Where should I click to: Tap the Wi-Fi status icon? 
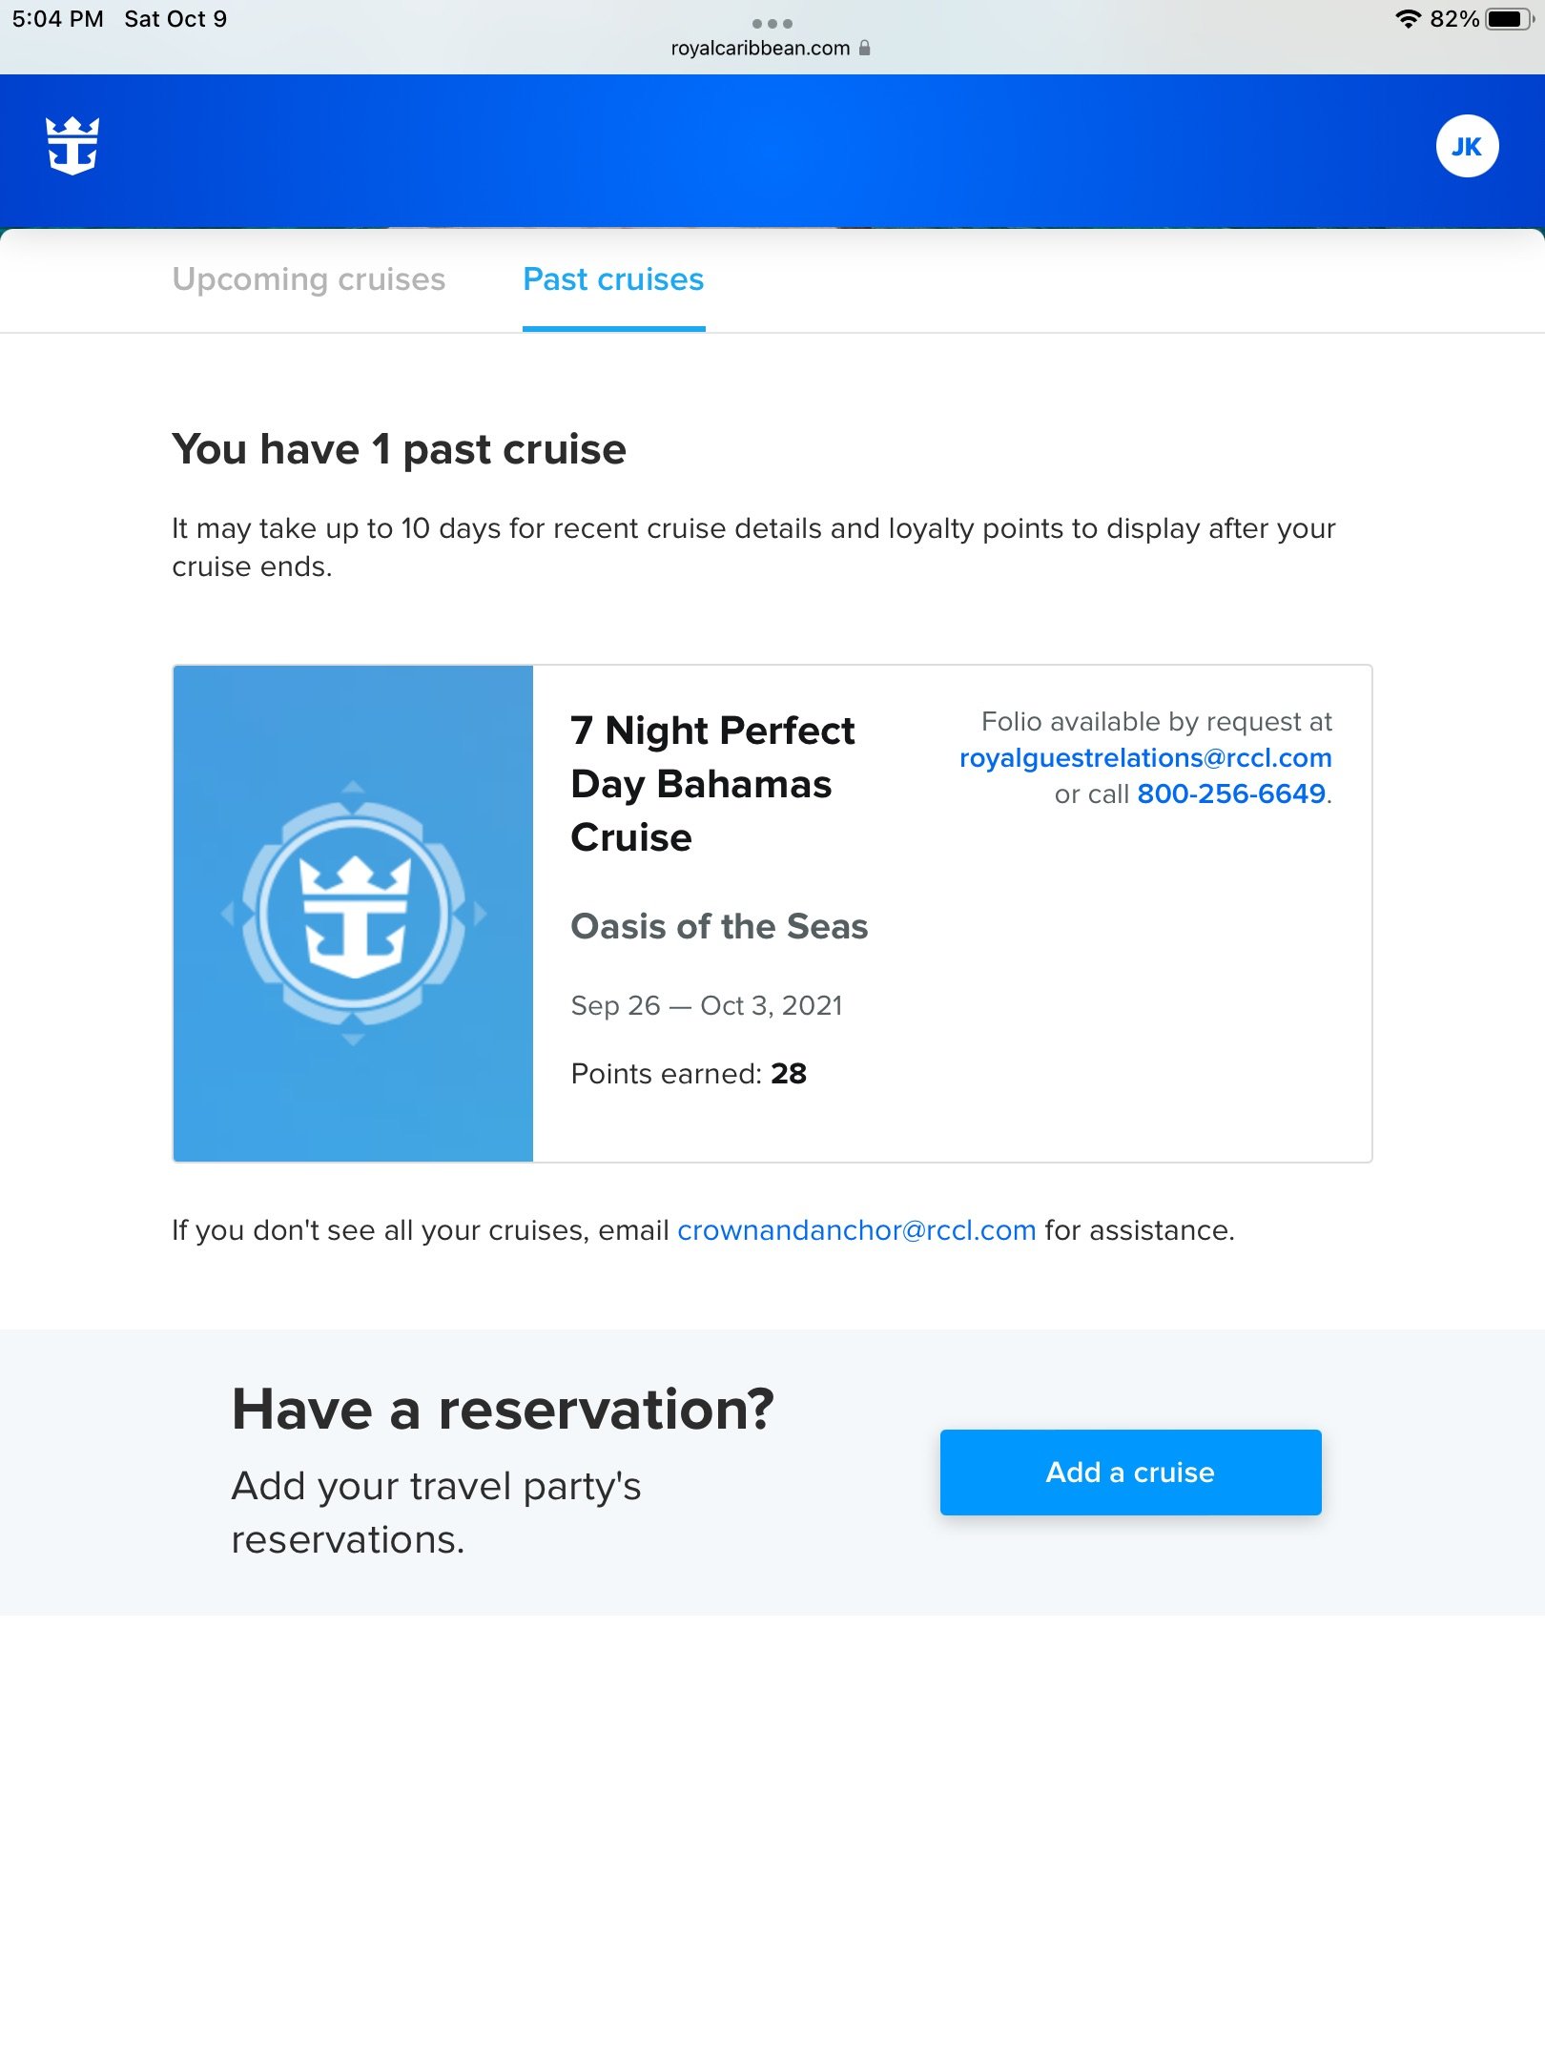1408,19
